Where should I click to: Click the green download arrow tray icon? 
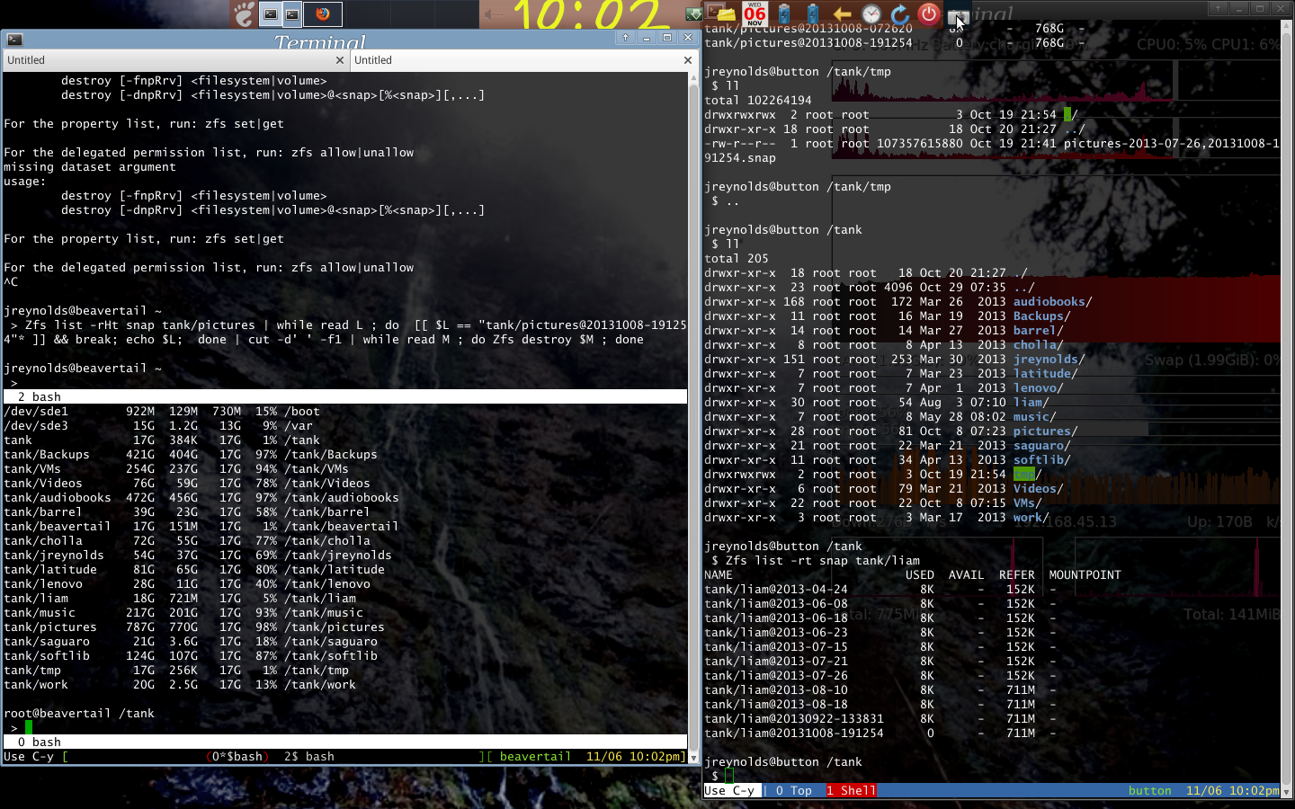pos(693,13)
